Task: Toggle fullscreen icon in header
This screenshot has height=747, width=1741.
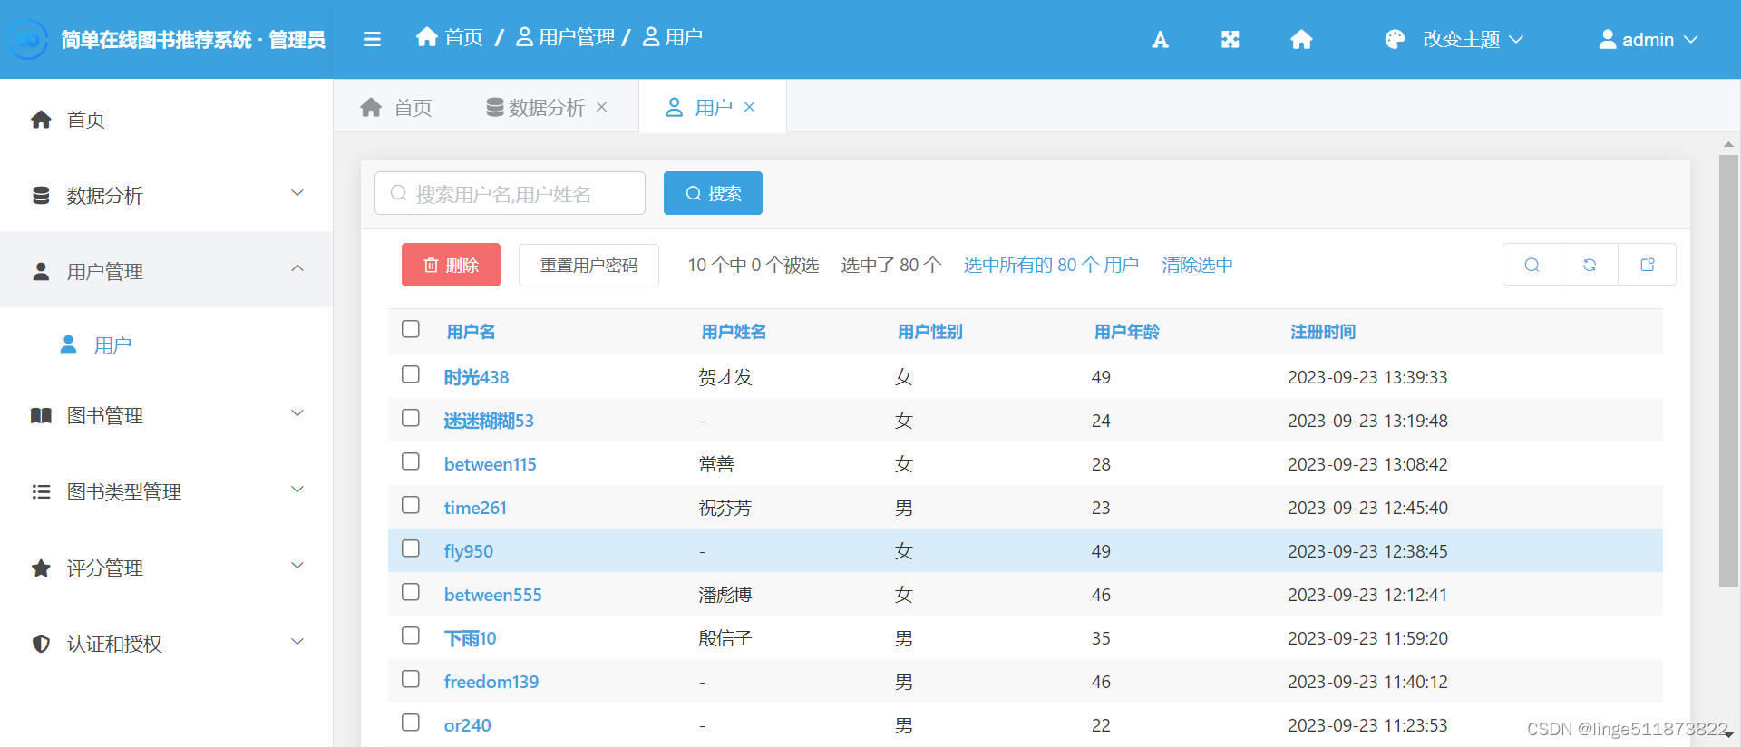Action: (1230, 39)
